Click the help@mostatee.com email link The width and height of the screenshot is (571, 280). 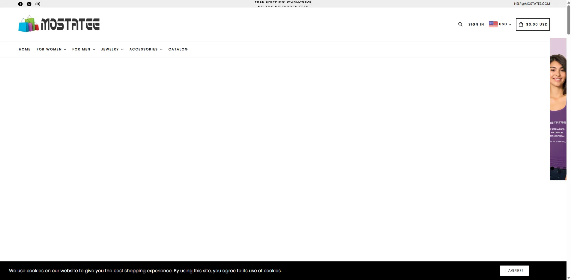point(532,4)
